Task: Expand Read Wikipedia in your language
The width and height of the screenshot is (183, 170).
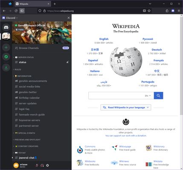Action: pyautogui.click(x=126, y=108)
